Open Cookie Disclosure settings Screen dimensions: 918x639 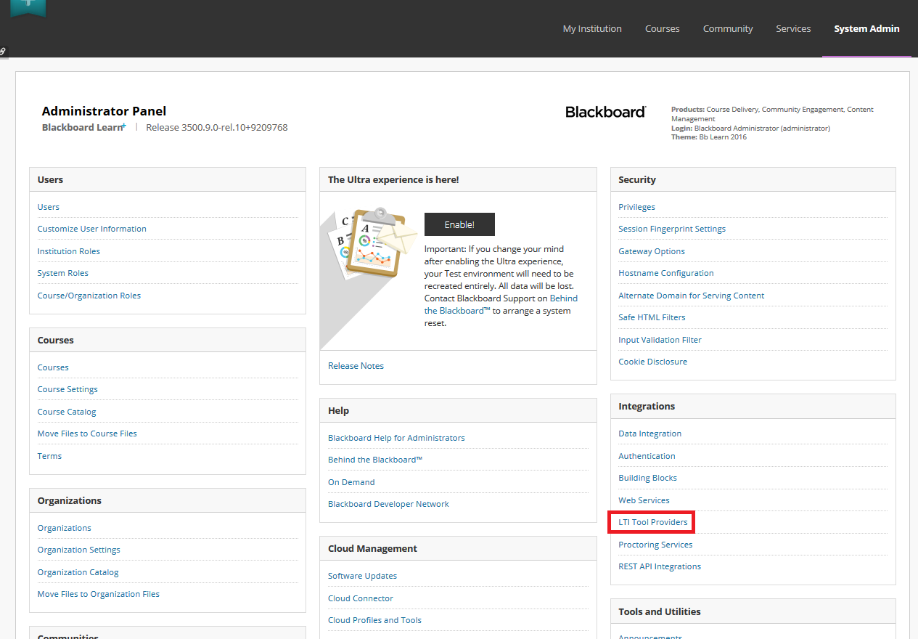pos(652,362)
